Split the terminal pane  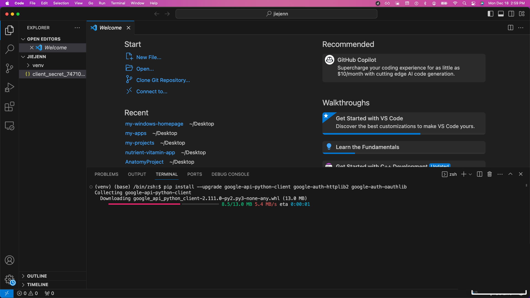coord(479,174)
